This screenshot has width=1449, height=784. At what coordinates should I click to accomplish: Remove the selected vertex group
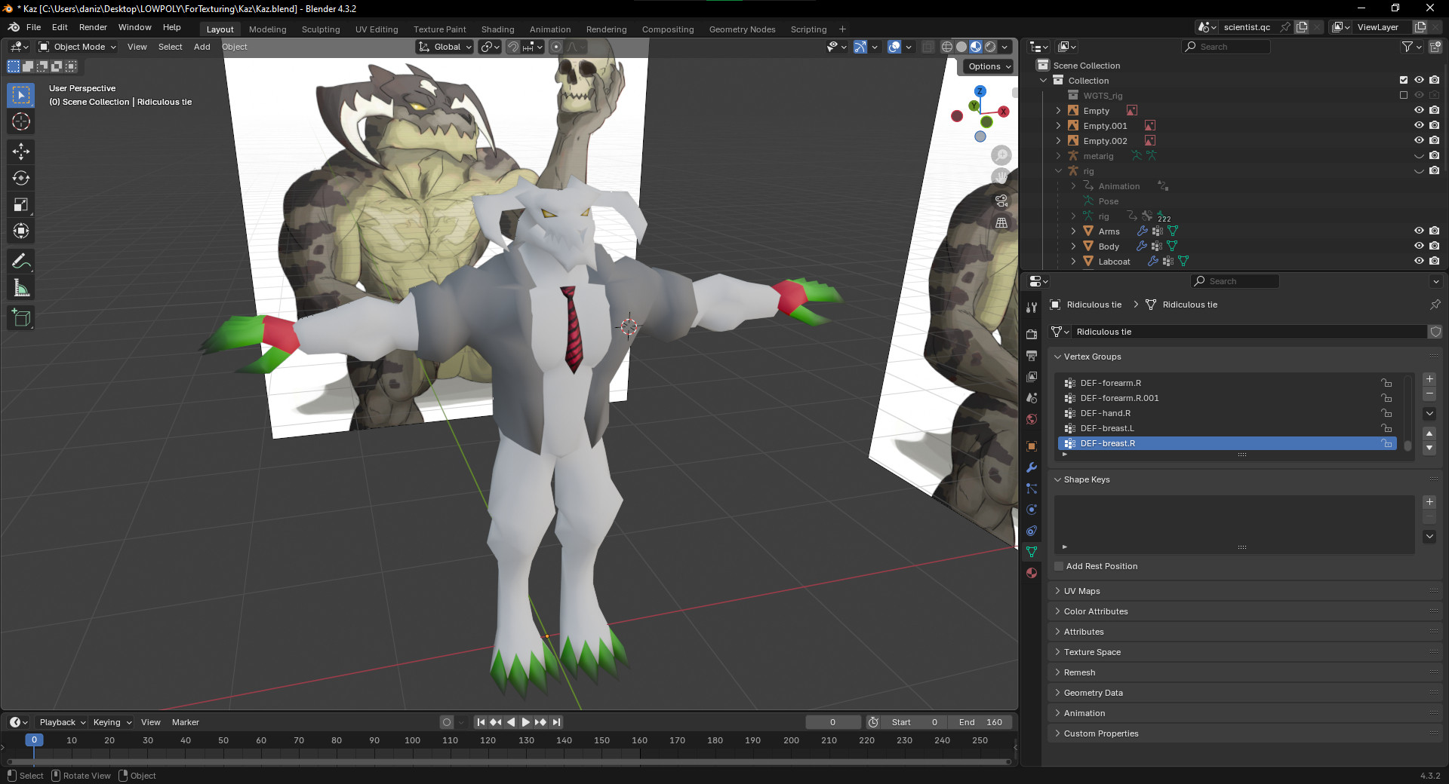[1429, 394]
